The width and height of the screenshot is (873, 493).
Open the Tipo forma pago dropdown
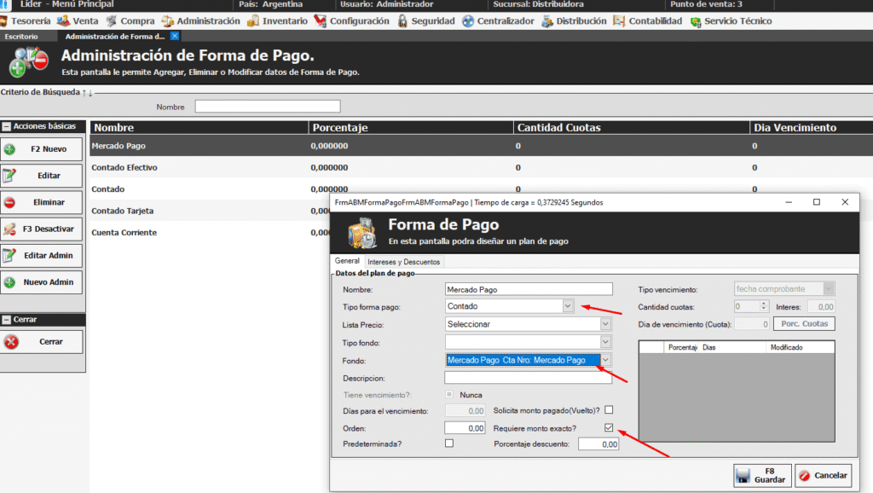pos(567,306)
